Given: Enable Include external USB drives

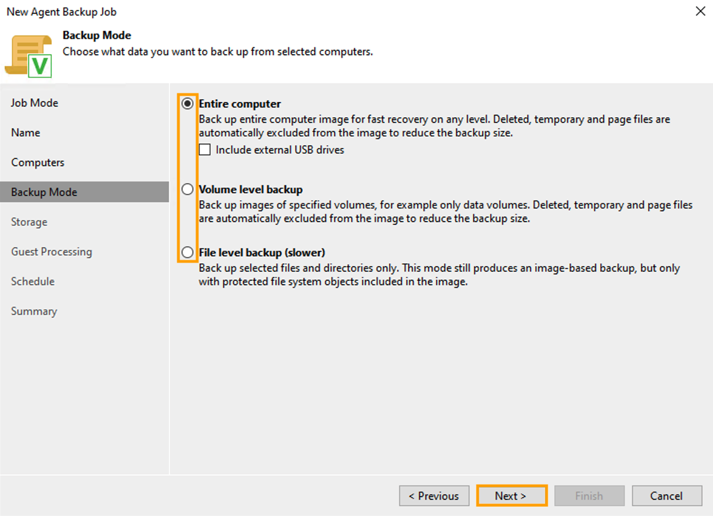Looking at the screenshot, I should tap(205, 149).
